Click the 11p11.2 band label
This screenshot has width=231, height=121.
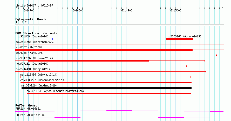[21, 22]
